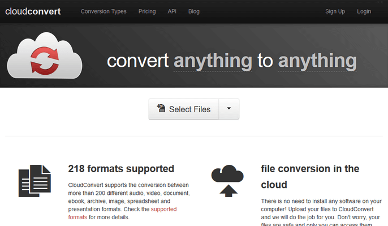Click the cloud upload icon

[227, 181]
